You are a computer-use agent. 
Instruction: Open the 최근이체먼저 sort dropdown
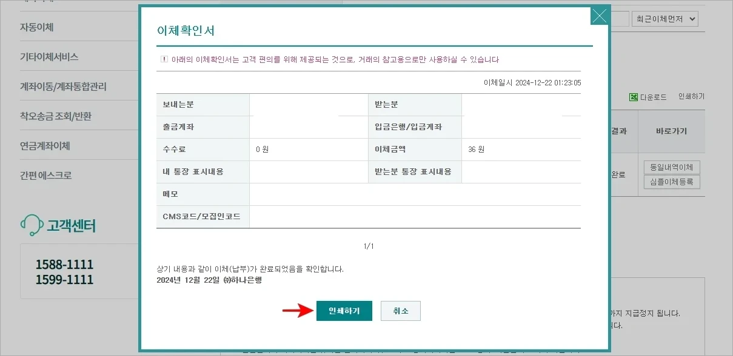pyautogui.click(x=664, y=18)
